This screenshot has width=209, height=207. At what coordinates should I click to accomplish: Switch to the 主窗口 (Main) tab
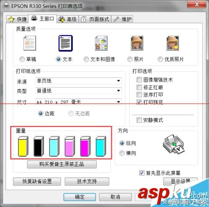(43, 18)
